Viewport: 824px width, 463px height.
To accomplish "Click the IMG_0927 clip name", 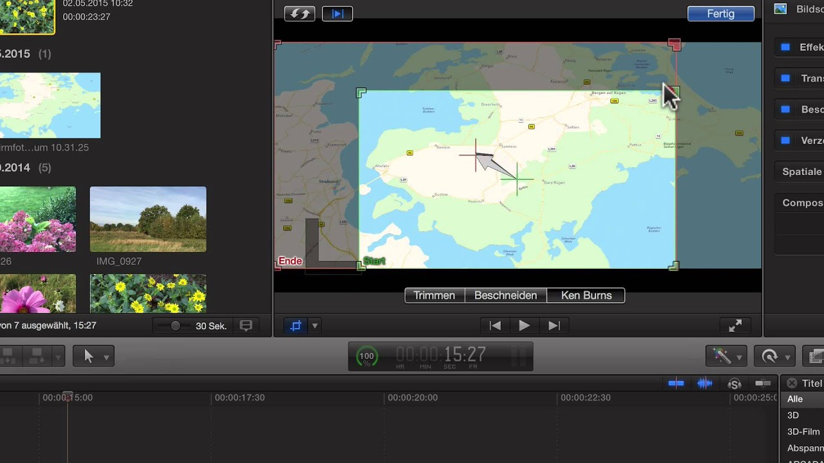I will (119, 261).
